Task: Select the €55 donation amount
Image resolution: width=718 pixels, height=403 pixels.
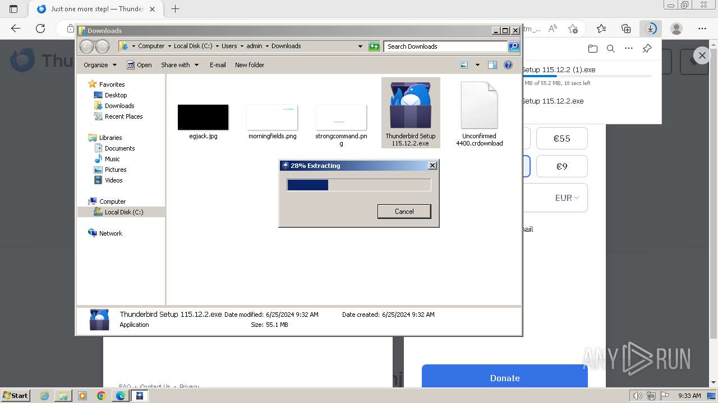Action: coord(561,138)
